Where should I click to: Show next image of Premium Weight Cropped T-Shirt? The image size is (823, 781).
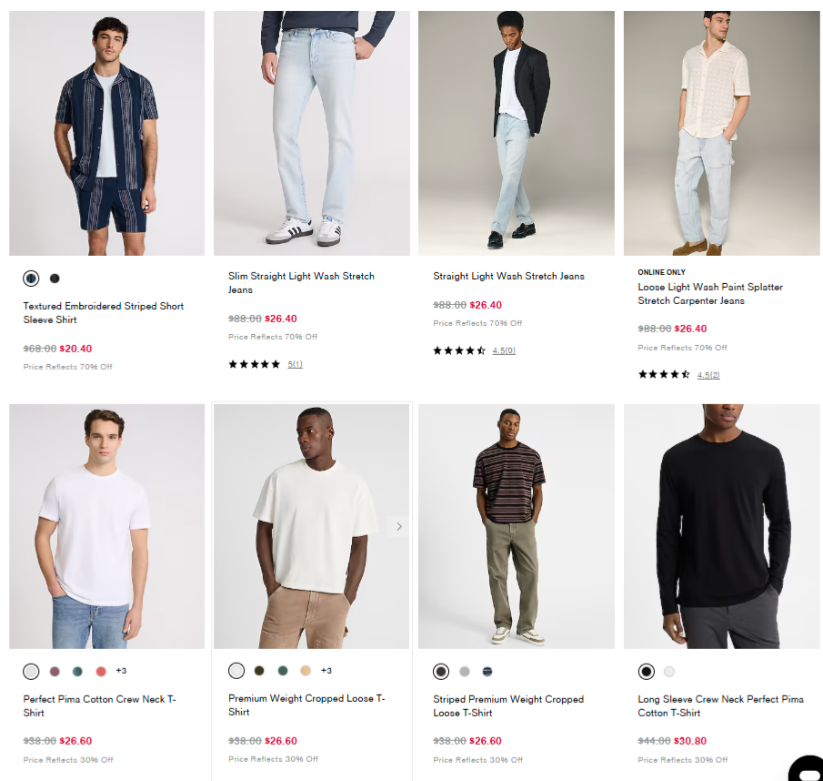[398, 525]
